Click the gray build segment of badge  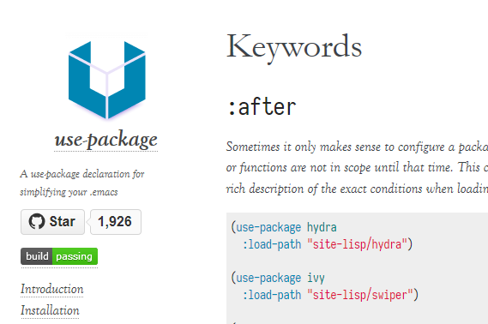coord(36,256)
